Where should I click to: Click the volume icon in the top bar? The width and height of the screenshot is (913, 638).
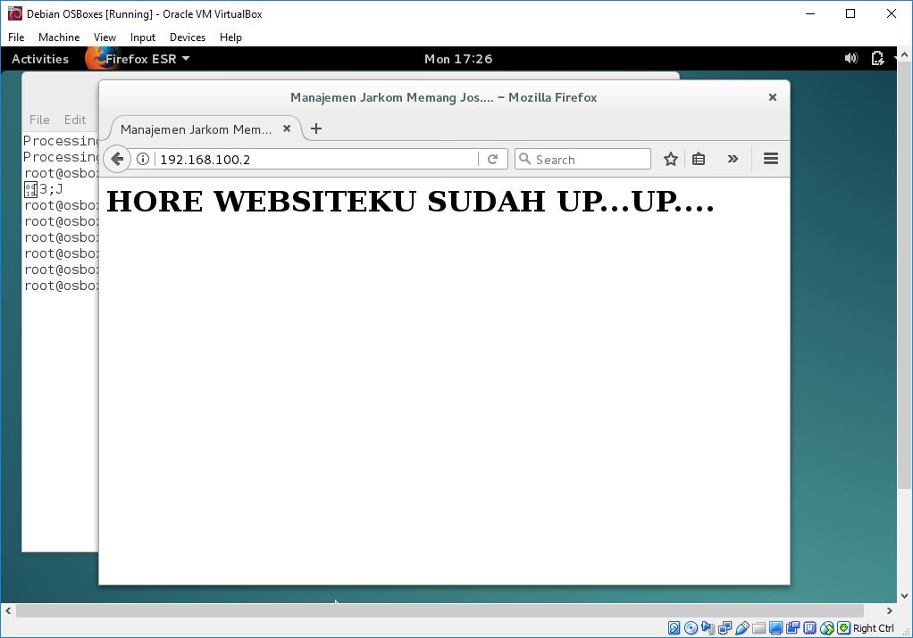[850, 58]
